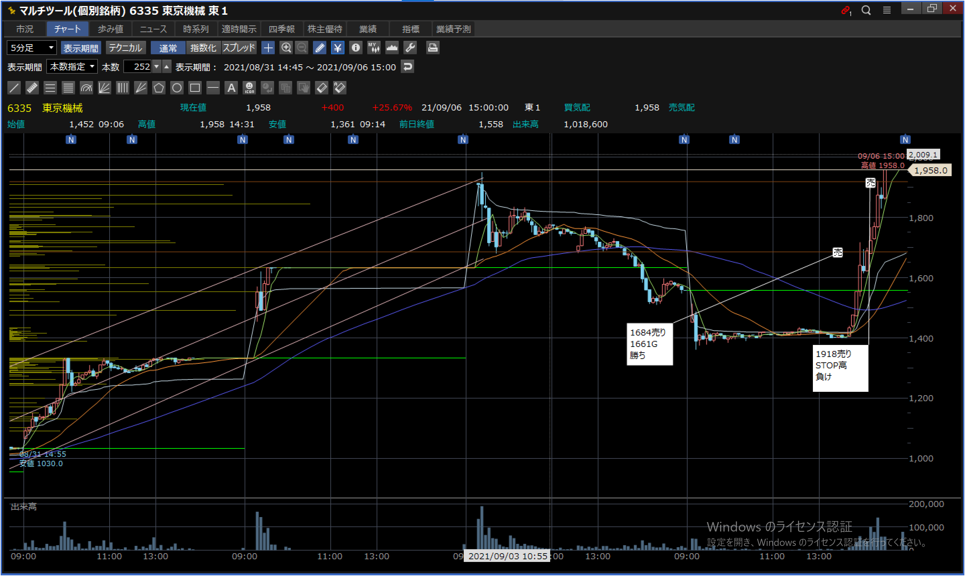Toggle the pencil drawing mode button
965x576 pixels.
[x=320, y=48]
